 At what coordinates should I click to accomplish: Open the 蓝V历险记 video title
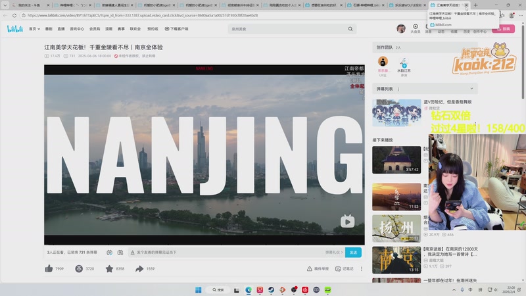448,102
